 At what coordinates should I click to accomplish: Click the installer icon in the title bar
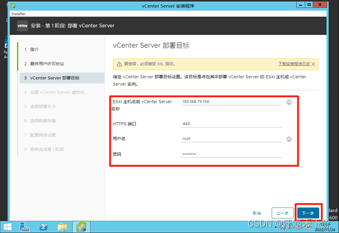[x=13, y=6]
